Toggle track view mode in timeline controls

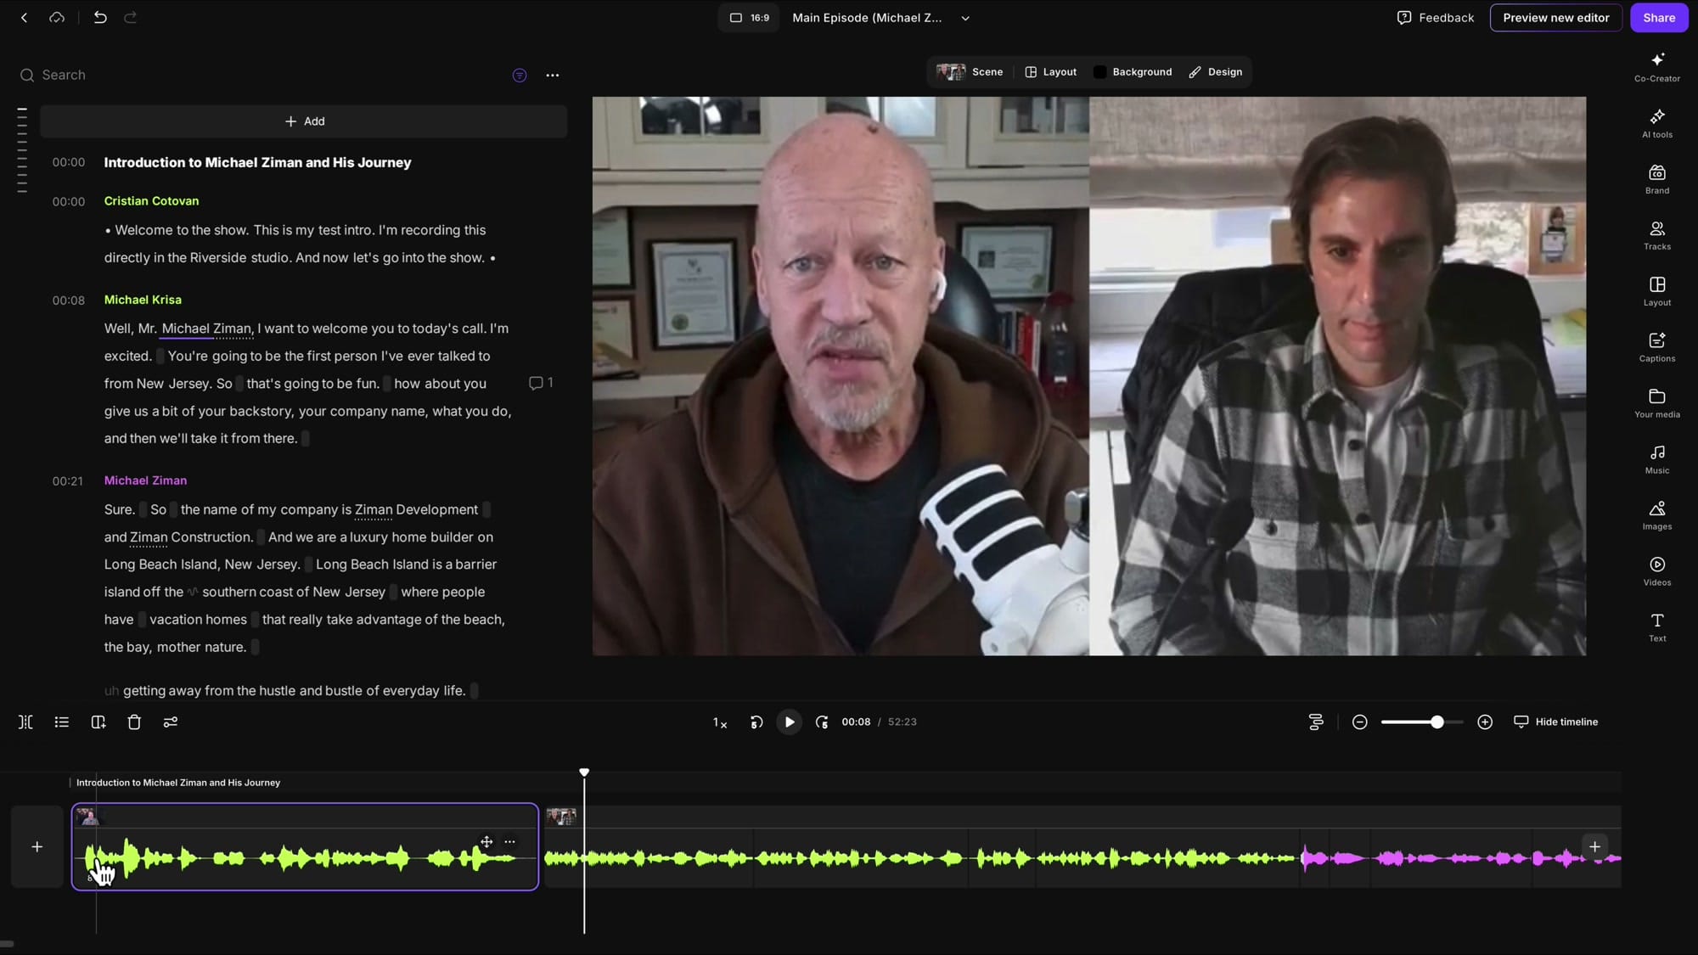1316,722
